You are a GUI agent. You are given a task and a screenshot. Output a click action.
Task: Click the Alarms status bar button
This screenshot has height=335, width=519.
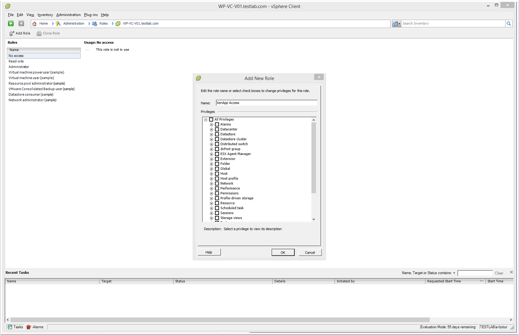[35, 327]
